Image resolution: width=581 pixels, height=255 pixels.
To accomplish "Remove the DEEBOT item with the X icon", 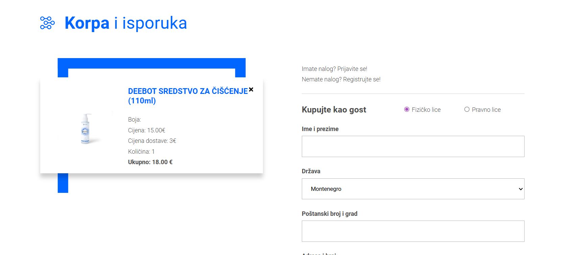I will coord(251,90).
